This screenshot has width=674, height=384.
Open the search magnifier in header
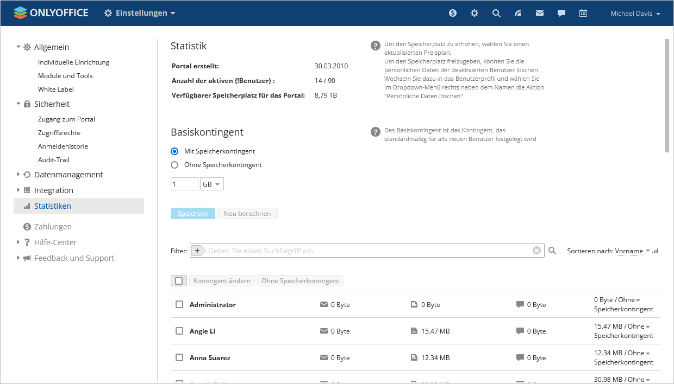[496, 13]
